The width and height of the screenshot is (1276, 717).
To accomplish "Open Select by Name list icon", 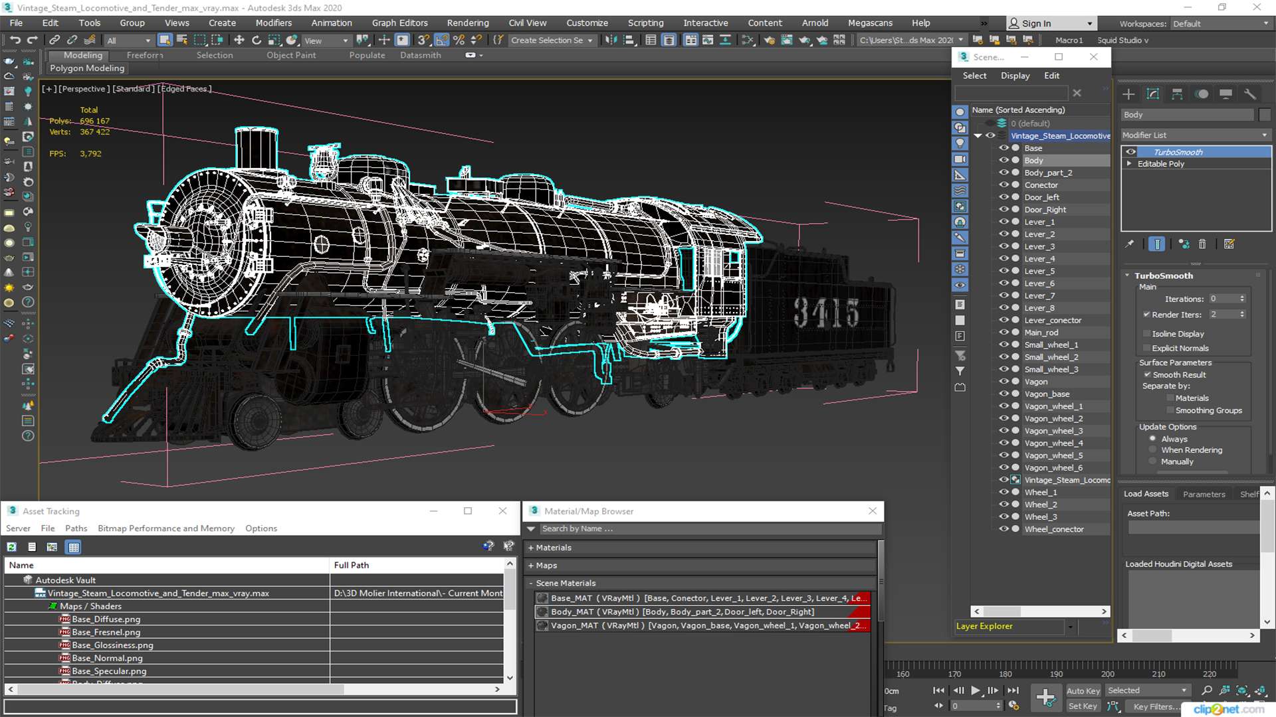I will pyautogui.click(x=182, y=40).
